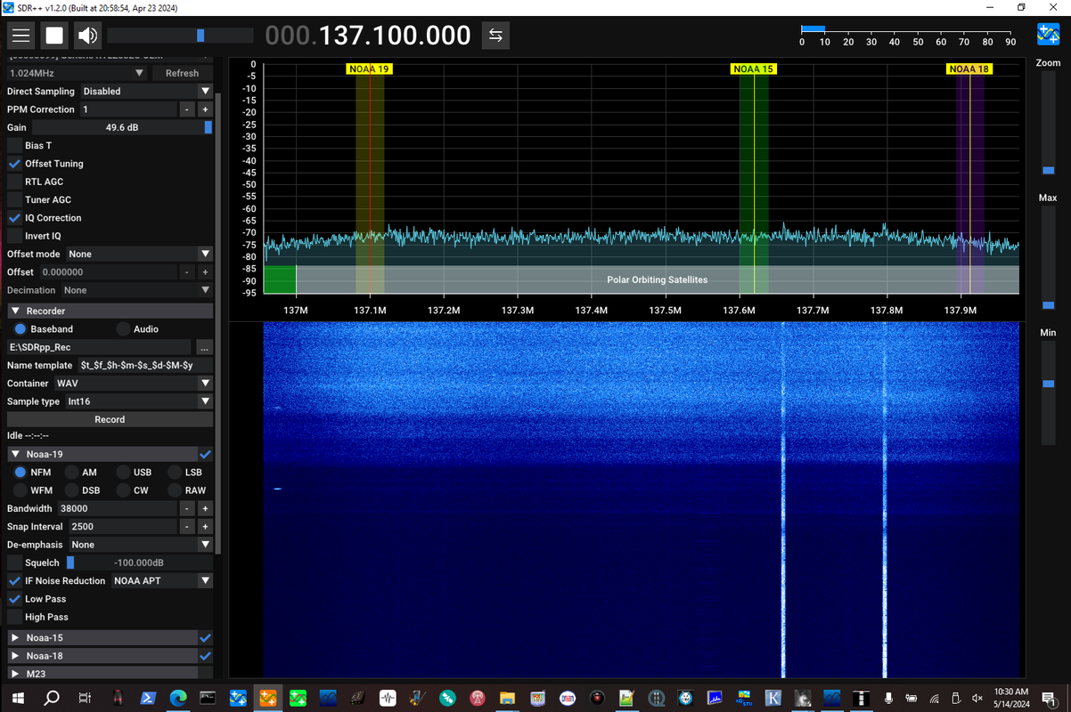Viewport: 1071px width, 712px height.
Task: Click the SDR++ logo icon at top right
Action: pyautogui.click(x=1048, y=36)
